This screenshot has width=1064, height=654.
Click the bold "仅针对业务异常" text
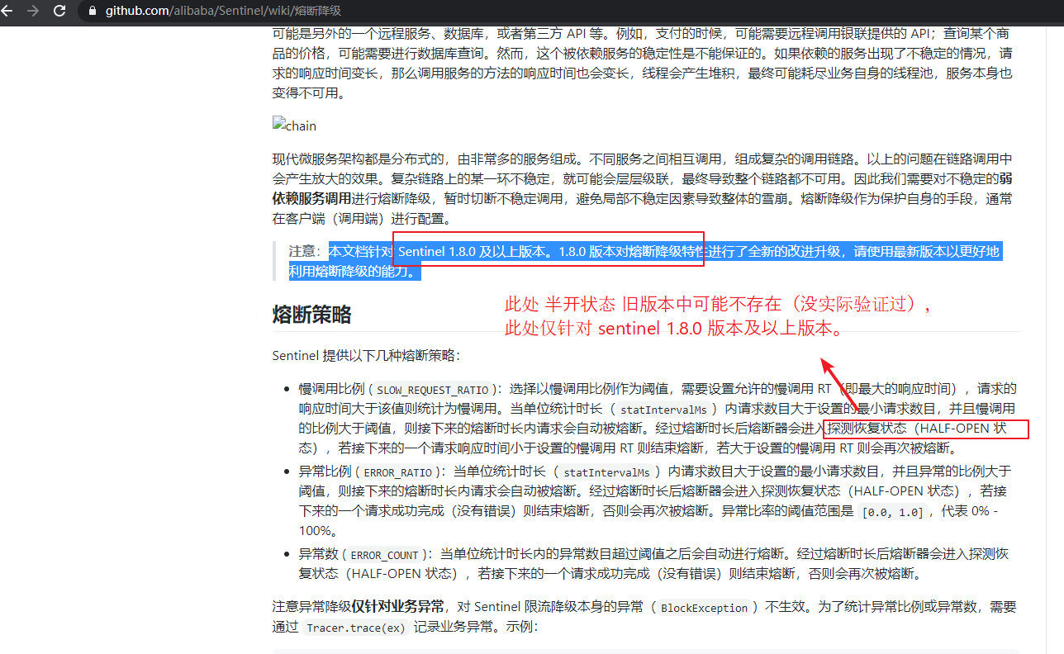[398, 607]
